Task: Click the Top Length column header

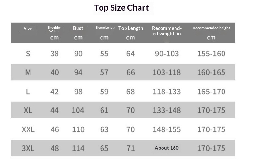Action: 131,28
